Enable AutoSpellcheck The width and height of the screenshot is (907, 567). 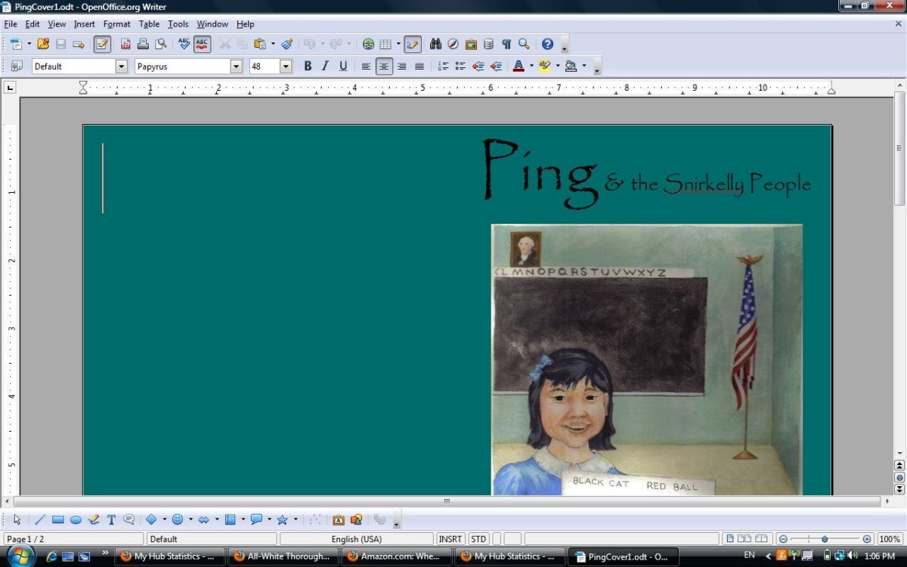click(201, 44)
